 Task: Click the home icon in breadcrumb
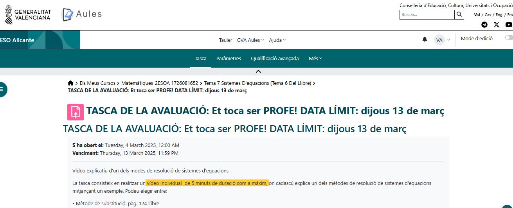coord(70,83)
